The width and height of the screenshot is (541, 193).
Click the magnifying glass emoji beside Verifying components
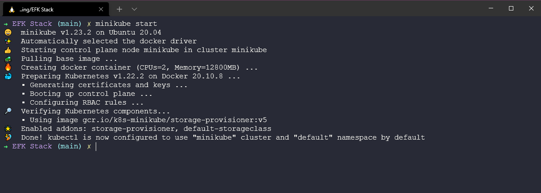coord(8,111)
